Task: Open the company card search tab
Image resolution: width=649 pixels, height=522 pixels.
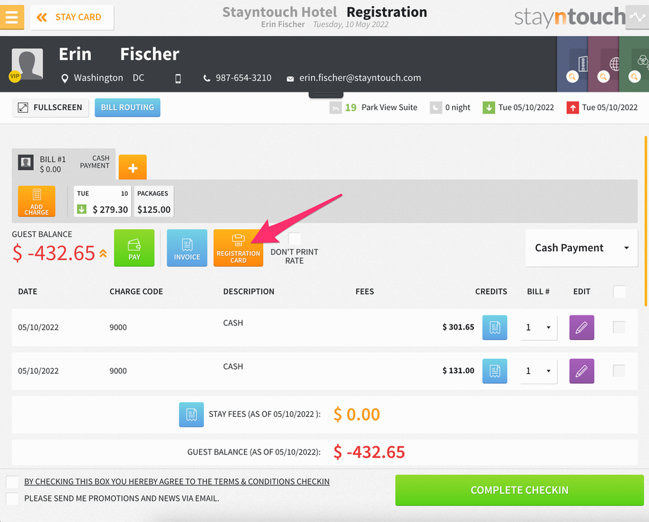Action: point(572,63)
